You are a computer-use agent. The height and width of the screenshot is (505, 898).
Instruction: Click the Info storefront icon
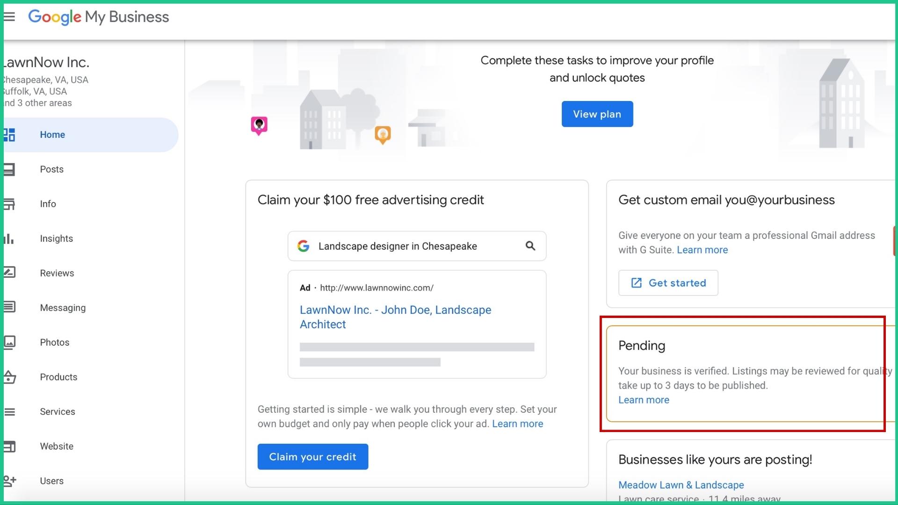tap(9, 204)
